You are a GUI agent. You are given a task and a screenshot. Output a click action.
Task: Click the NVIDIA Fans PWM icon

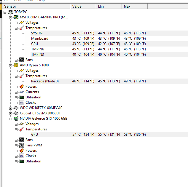(22, 145)
